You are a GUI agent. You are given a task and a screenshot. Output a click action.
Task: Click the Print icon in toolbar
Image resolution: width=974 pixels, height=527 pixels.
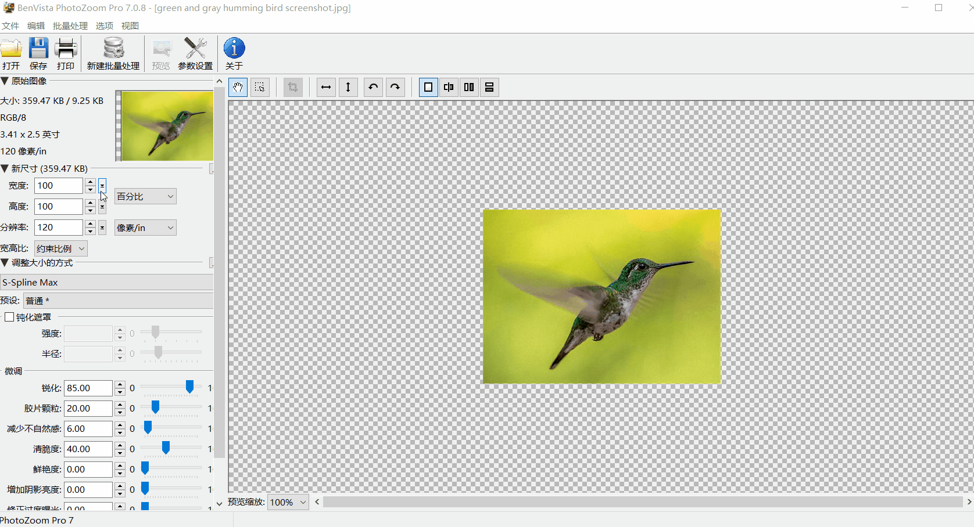coord(66,53)
